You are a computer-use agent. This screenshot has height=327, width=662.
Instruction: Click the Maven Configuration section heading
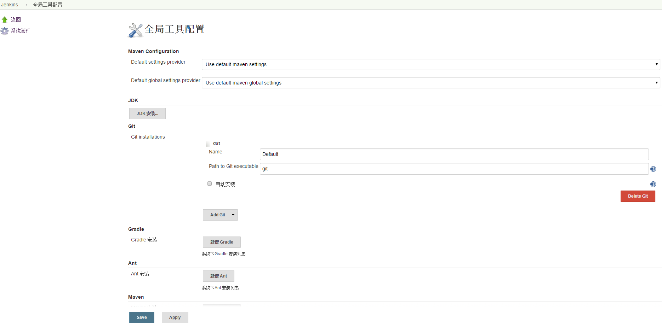(154, 51)
